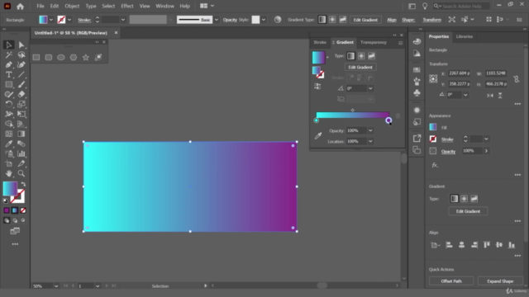The width and height of the screenshot is (529, 297).
Task: Choose Linear Gradient type in Gradient panel
Action: (x=350, y=56)
